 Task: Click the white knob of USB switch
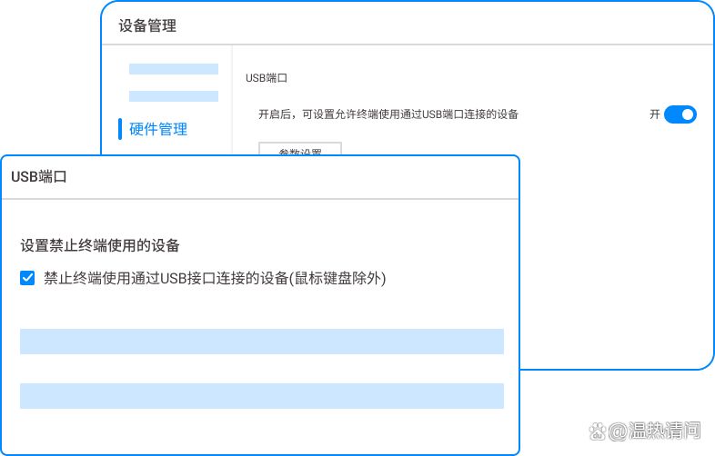click(687, 114)
